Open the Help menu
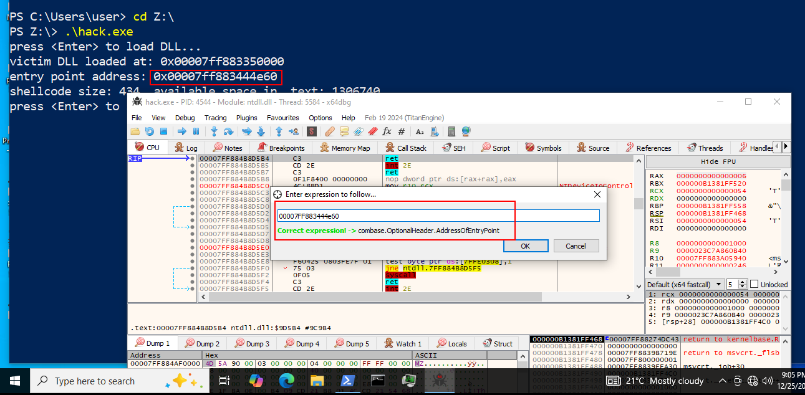This screenshot has width=805, height=395. pyautogui.click(x=349, y=118)
